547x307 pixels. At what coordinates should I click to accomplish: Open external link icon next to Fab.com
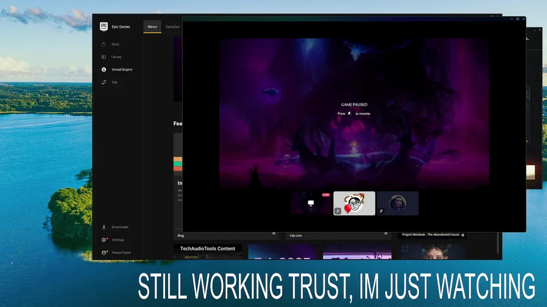coord(386,233)
